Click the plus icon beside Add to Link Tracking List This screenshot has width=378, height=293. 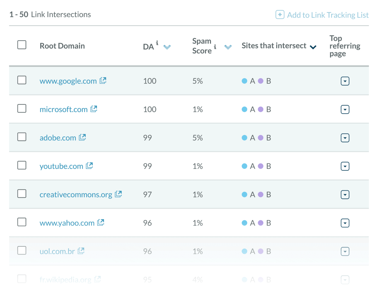click(280, 15)
